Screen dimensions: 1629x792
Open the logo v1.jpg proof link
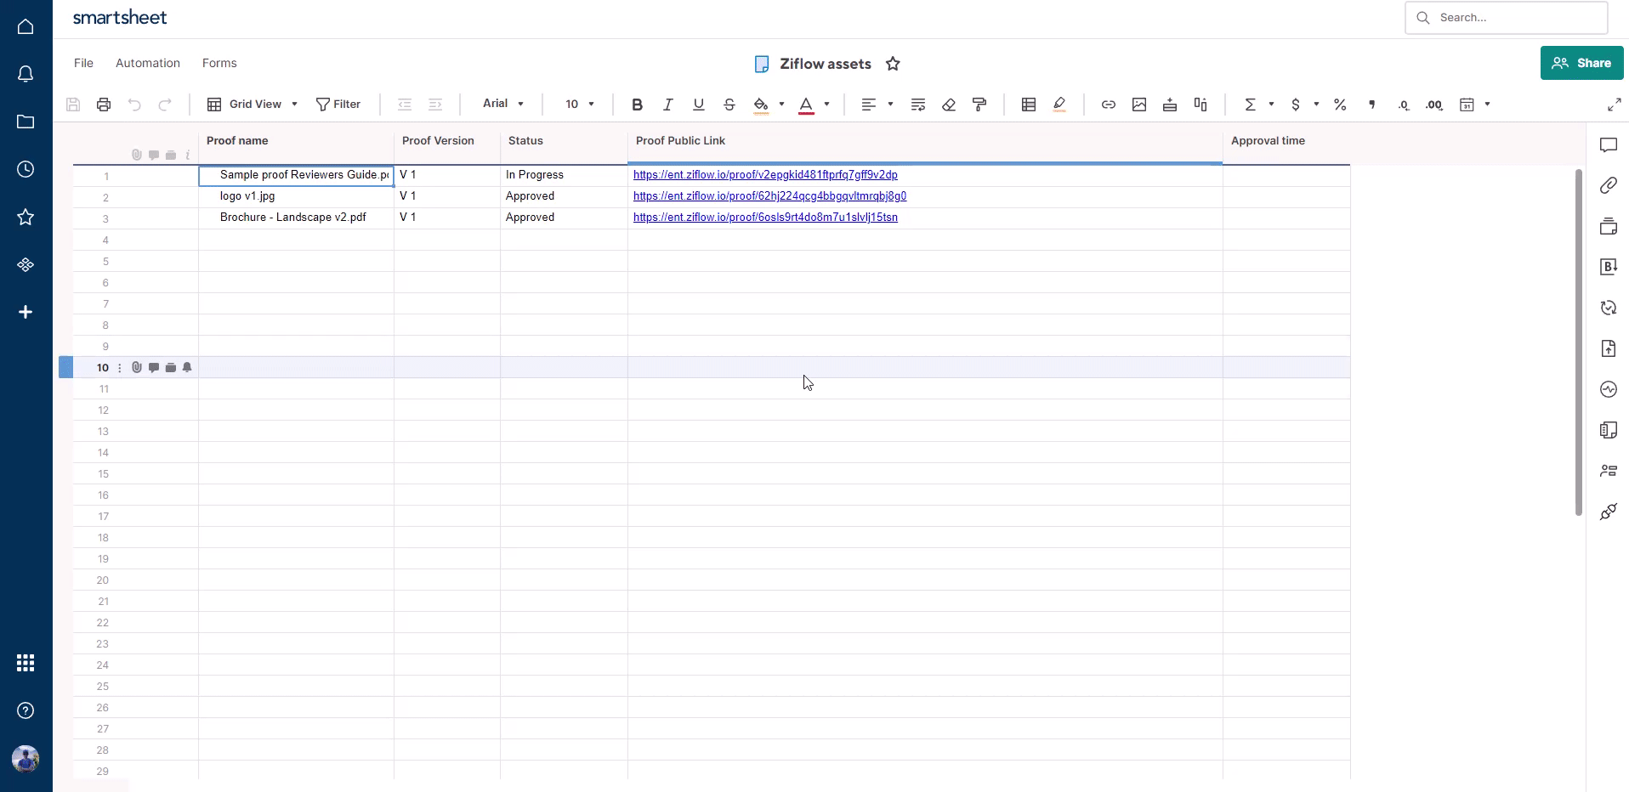[769, 196]
